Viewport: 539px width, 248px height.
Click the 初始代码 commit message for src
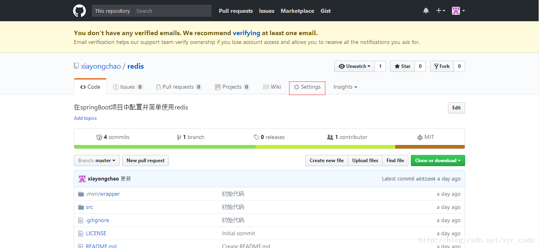tap(233, 207)
